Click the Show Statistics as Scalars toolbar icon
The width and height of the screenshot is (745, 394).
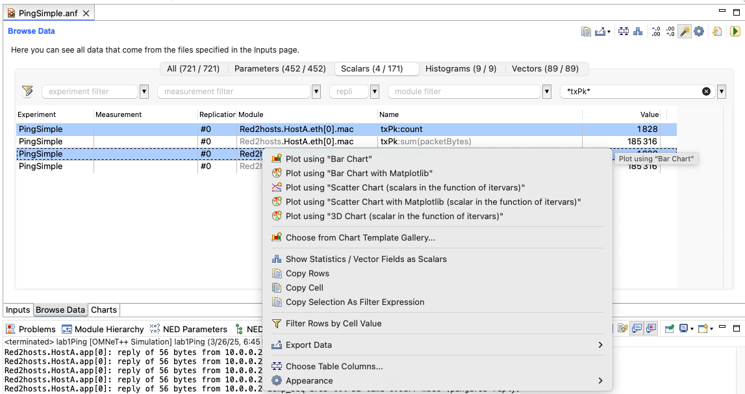[638, 31]
